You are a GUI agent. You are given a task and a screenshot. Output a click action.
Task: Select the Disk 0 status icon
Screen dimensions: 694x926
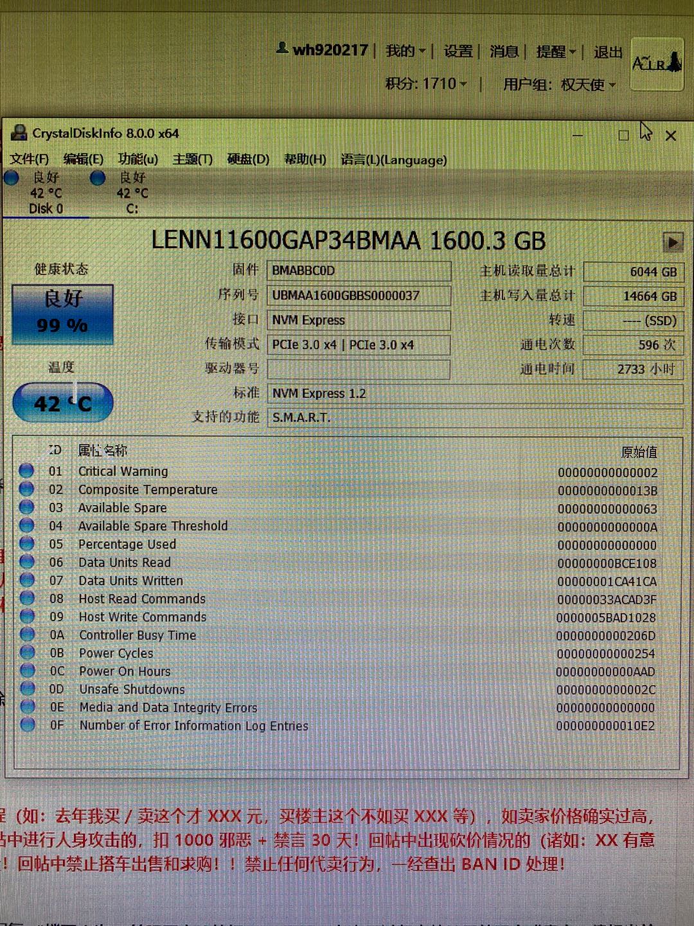(x=12, y=178)
